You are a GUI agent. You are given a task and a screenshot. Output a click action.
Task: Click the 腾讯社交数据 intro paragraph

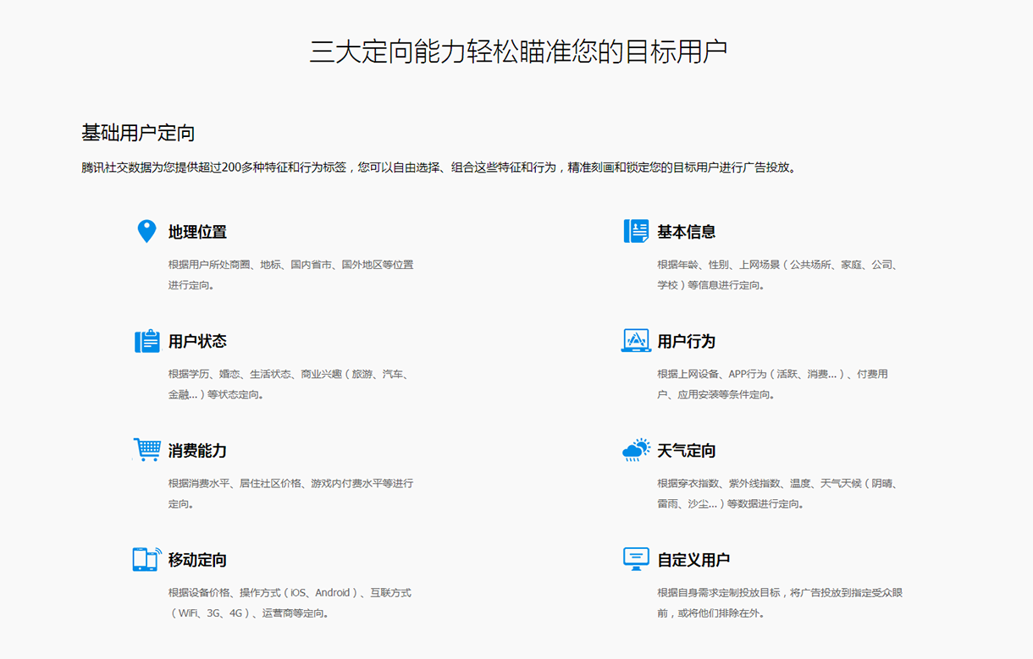[439, 167]
